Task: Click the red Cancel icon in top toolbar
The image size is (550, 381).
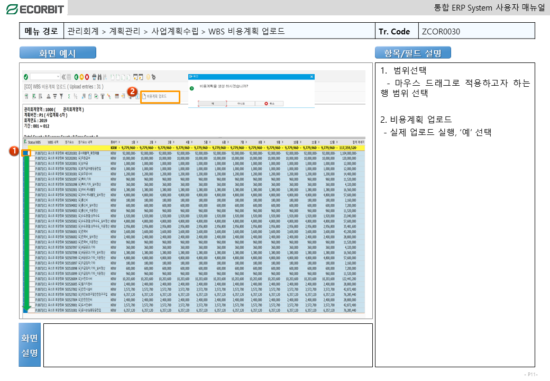Action: coord(87,77)
